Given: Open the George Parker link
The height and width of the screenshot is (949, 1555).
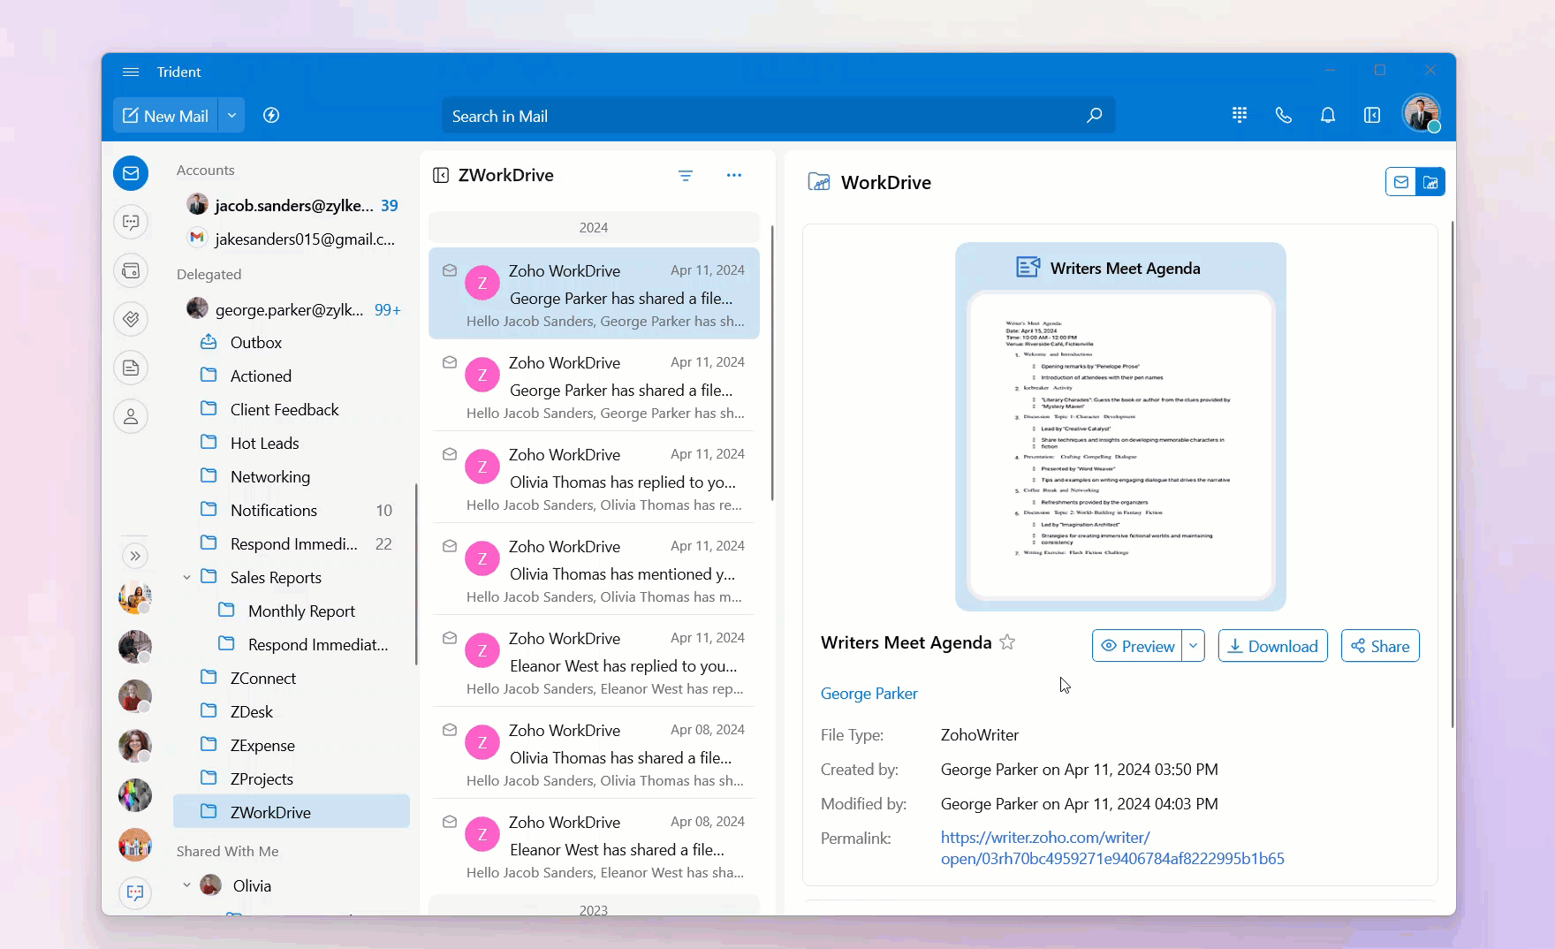Looking at the screenshot, I should click(869, 694).
